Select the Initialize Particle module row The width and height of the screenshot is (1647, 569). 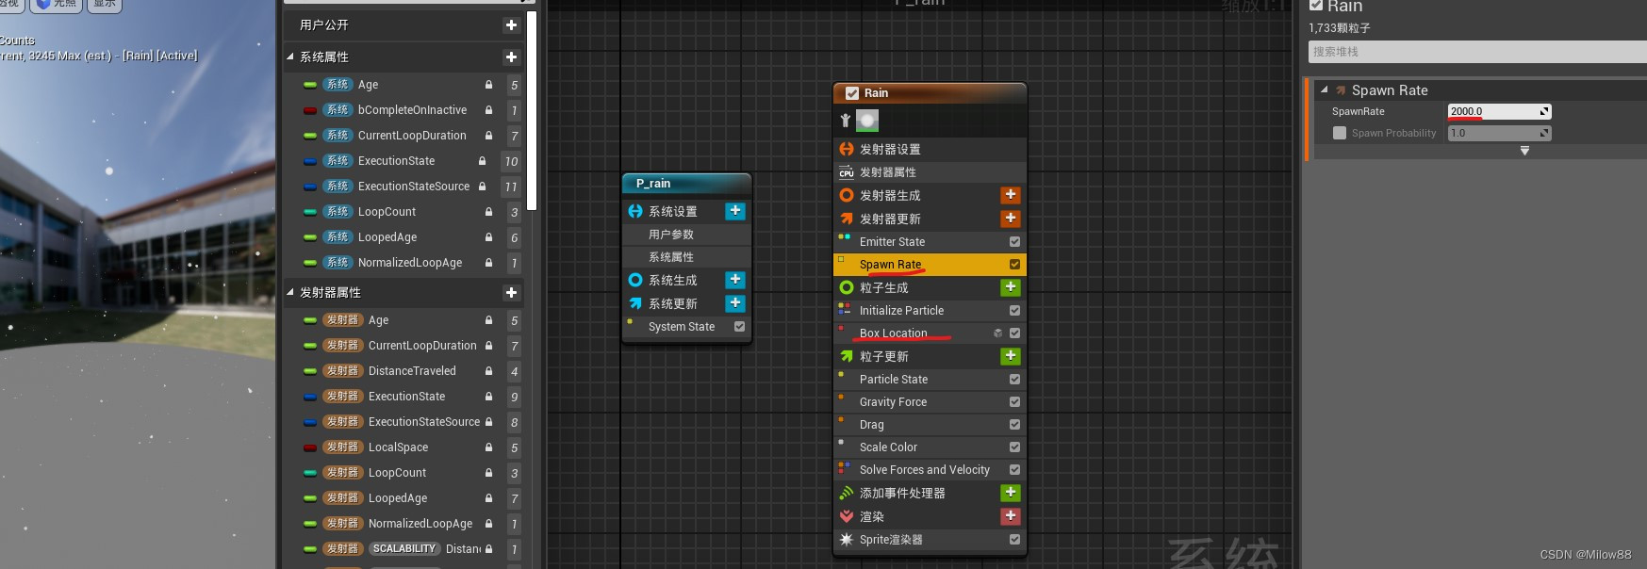click(x=930, y=311)
